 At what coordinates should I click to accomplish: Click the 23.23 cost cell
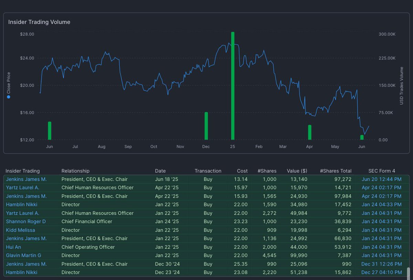coord(241,222)
